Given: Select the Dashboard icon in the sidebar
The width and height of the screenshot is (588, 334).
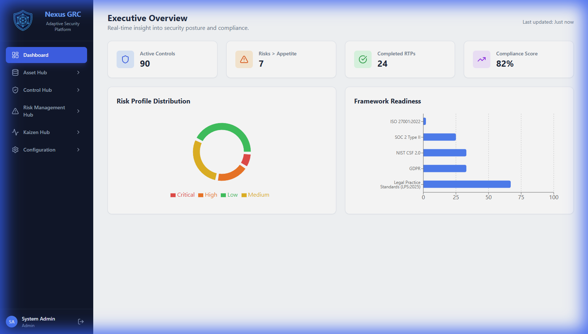Looking at the screenshot, I should pyautogui.click(x=15, y=55).
